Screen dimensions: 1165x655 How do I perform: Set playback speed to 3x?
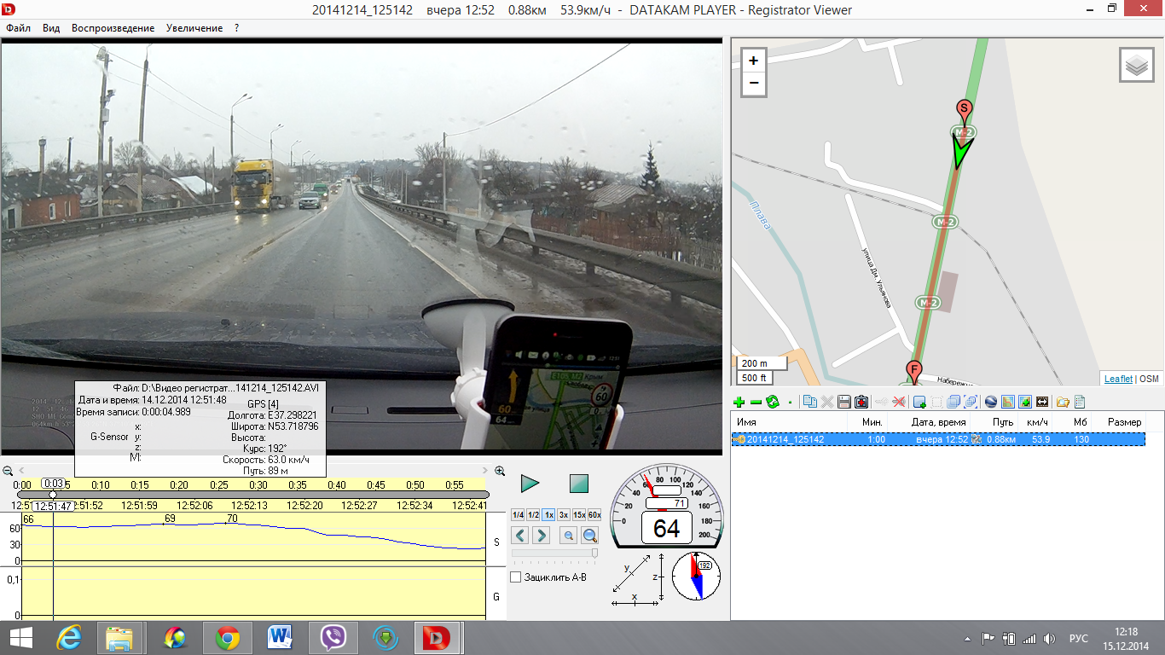click(x=564, y=515)
